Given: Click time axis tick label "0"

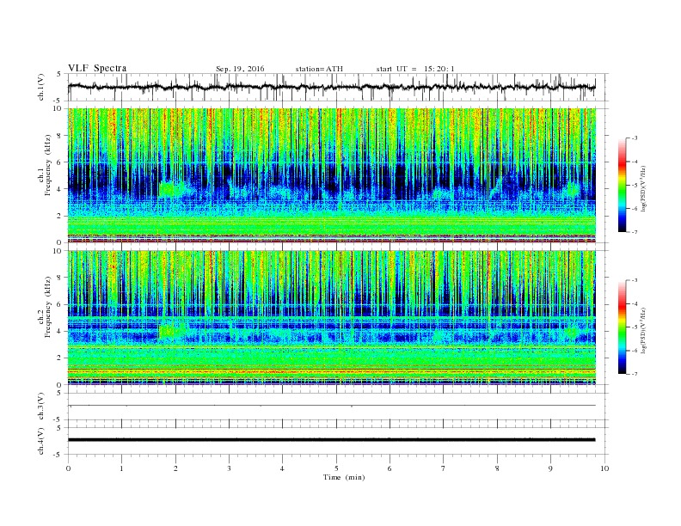Looking at the screenshot, I should 68,468.
